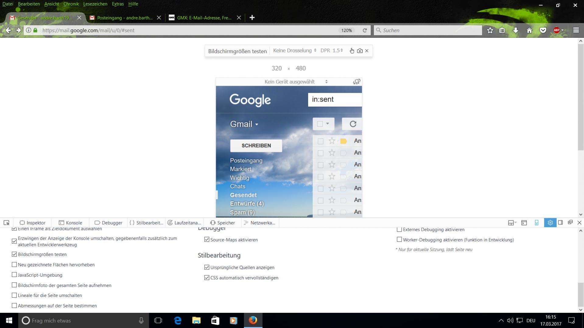584x328 pixels.
Task: Open the Entwürfe (4) folder
Action: (247, 204)
